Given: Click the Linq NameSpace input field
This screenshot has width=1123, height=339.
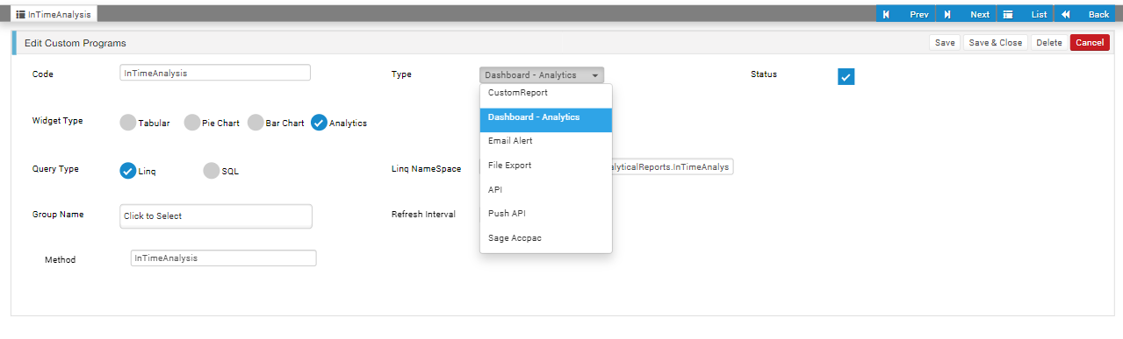Looking at the screenshot, I should 672,166.
